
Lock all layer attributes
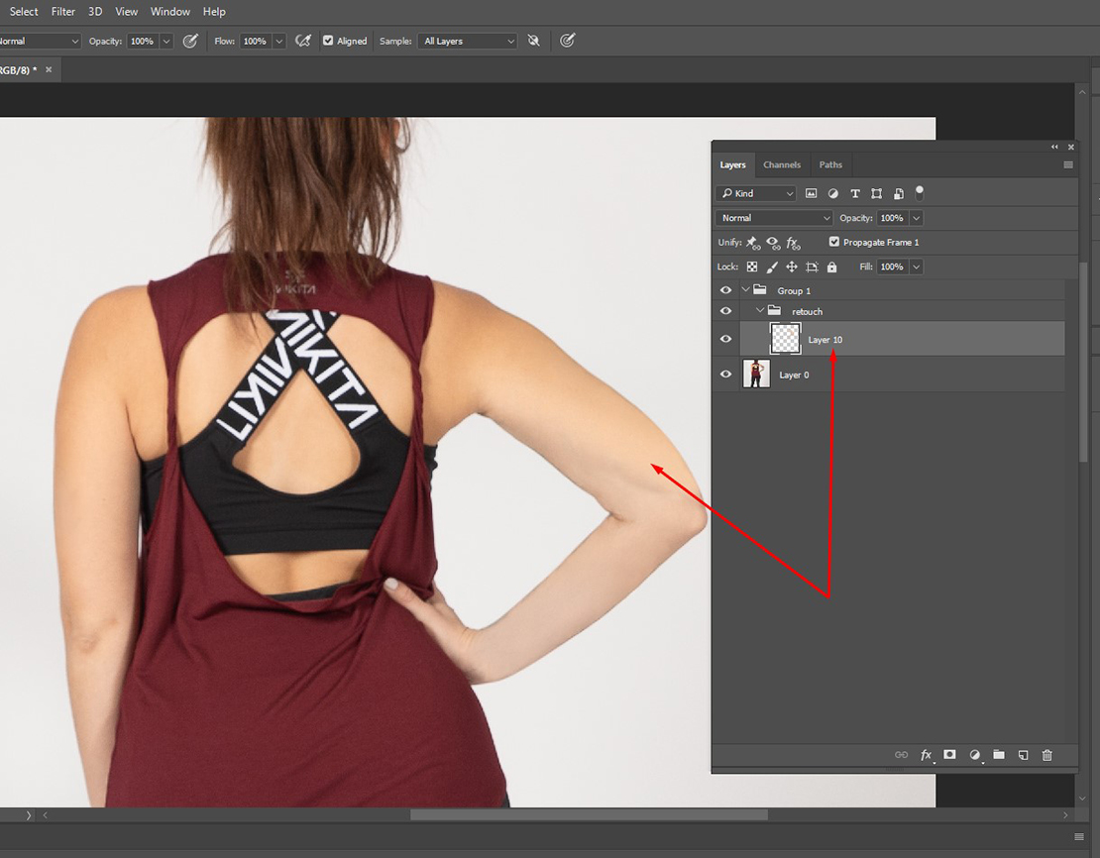[832, 267]
